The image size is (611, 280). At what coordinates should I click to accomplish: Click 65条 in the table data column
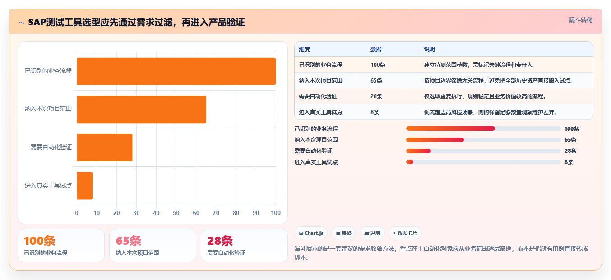[x=376, y=81]
